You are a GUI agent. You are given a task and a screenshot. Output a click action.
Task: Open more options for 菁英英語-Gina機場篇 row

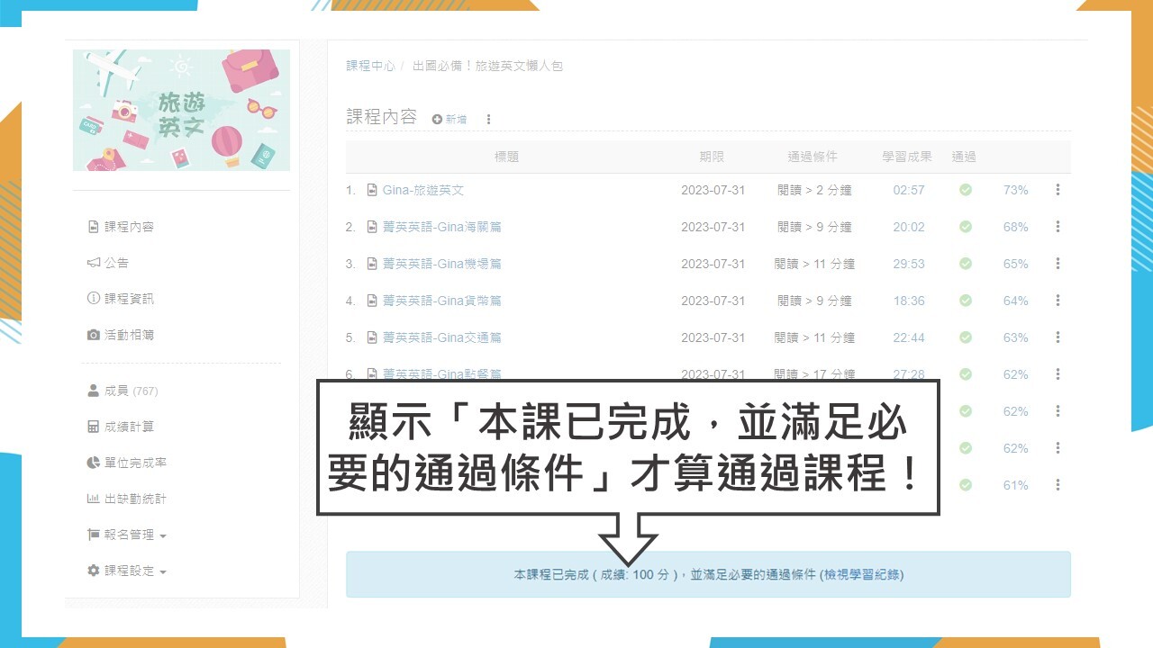1058,264
